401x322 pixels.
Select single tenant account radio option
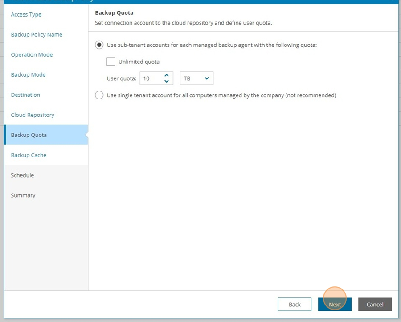tap(99, 95)
